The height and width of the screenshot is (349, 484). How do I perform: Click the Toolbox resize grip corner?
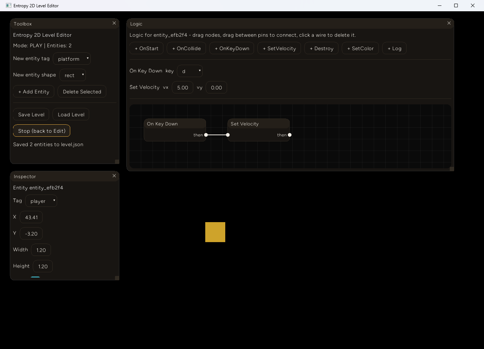point(117,161)
